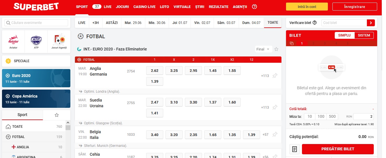Select ANGLIA in the sport list

(34, 147)
